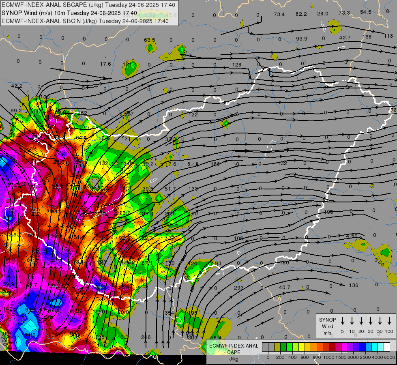Click the map value 58.4
Screen dimensions: 397x365
coord(216,338)
